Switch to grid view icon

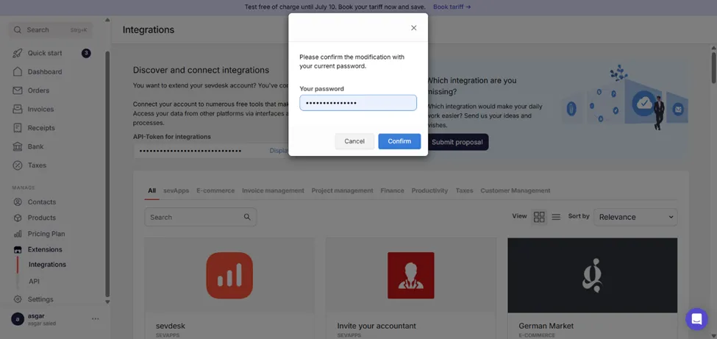(539, 217)
